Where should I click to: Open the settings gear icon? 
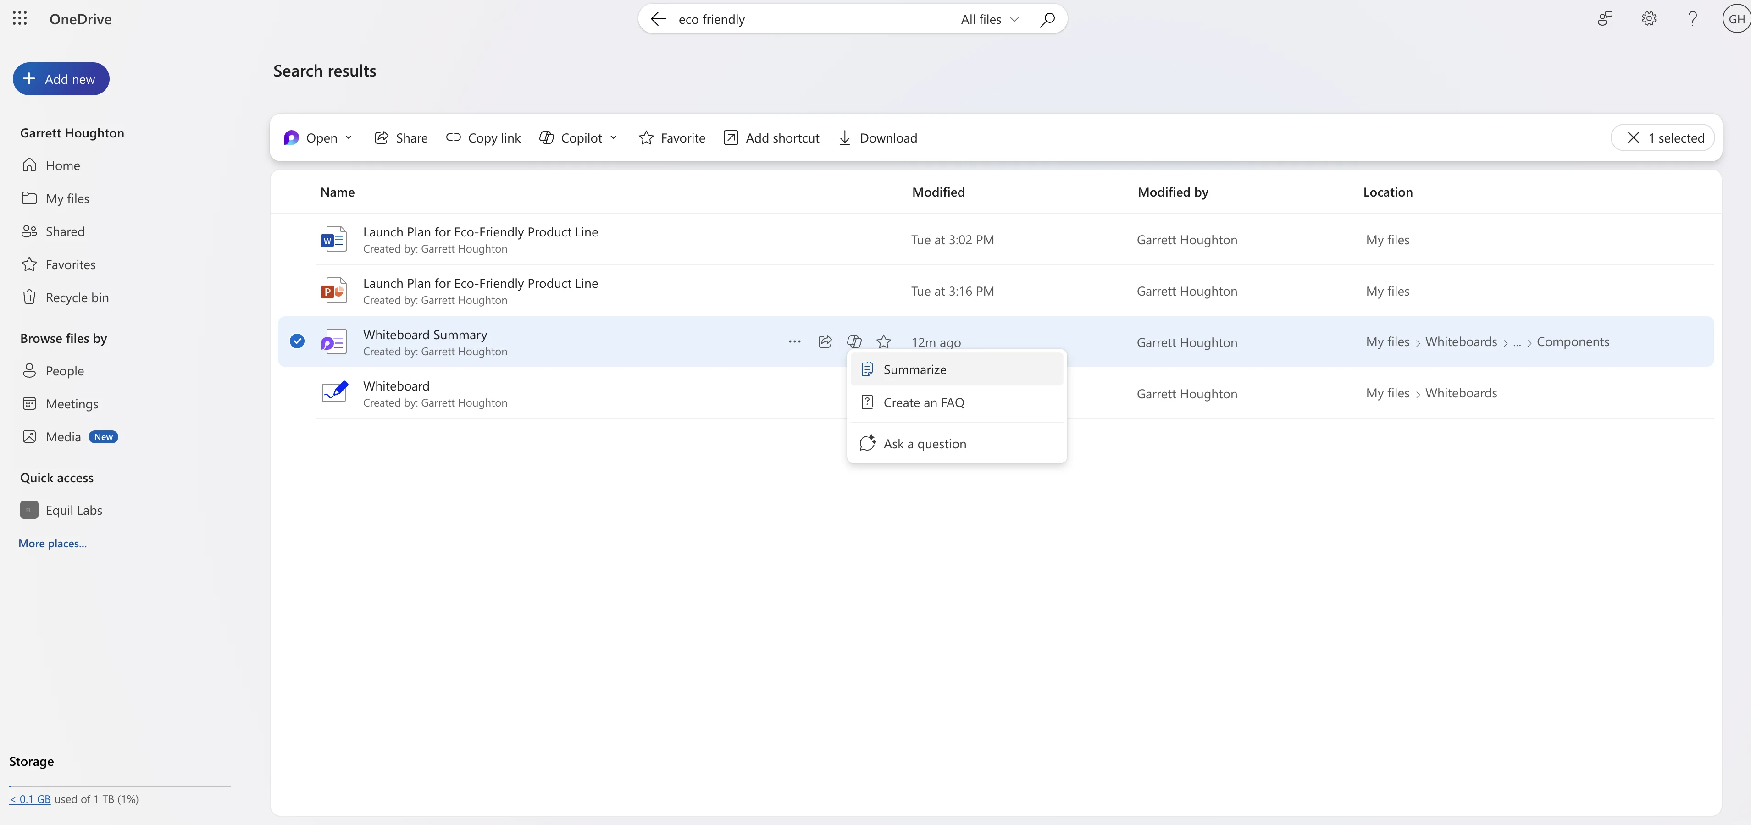[x=1649, y=19]
